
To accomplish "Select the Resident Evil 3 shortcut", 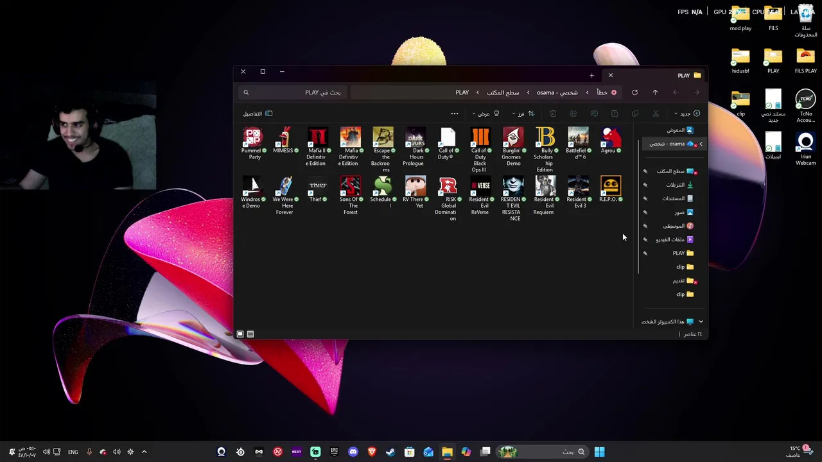I will (578, 192).
